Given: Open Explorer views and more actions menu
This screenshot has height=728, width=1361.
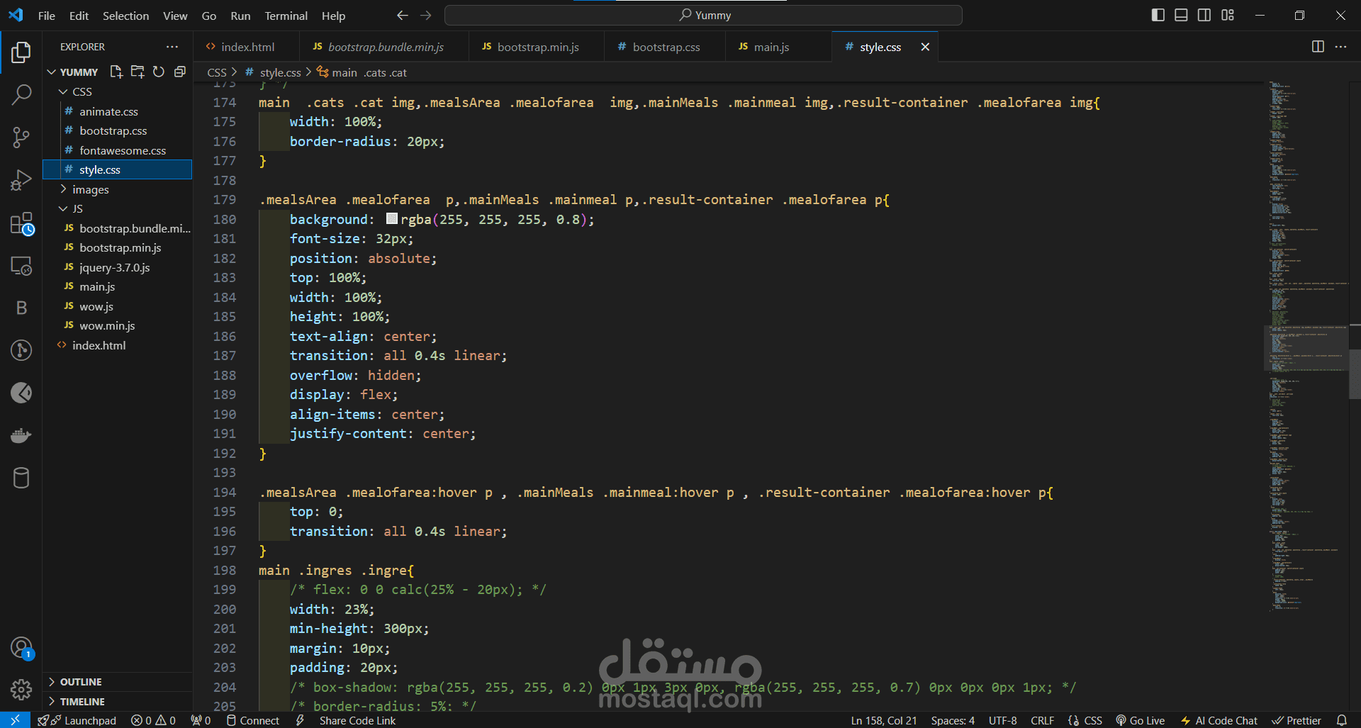Looking at the screenshot, I should [x=172, y=47].
